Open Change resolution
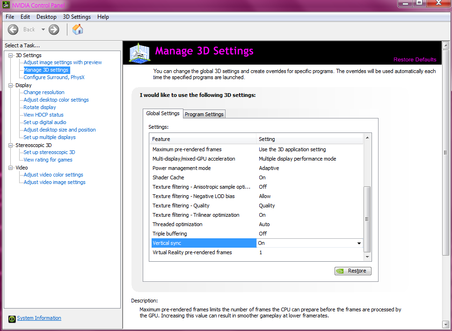The height and width of the screenshot is (331, 452). tap(44, 92)
